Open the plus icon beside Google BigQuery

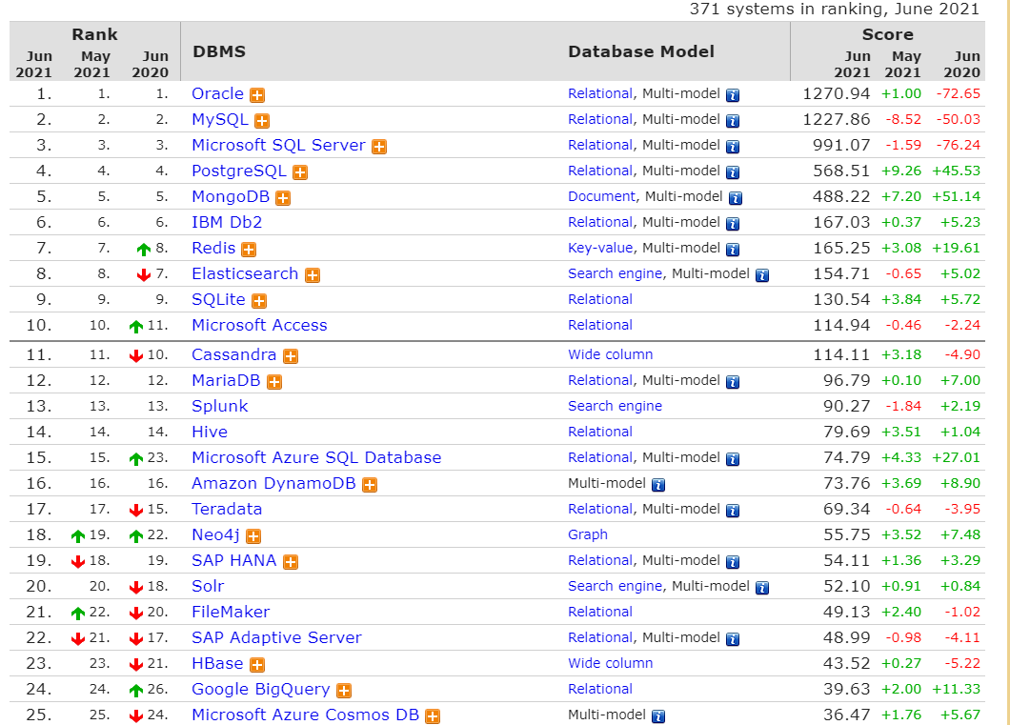click(344, 691)
